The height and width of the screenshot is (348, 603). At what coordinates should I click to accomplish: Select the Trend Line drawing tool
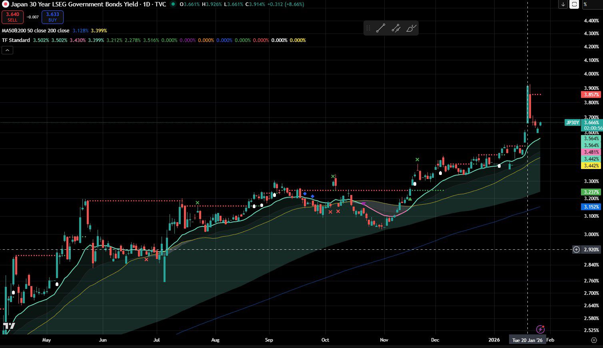coord(381,28)
